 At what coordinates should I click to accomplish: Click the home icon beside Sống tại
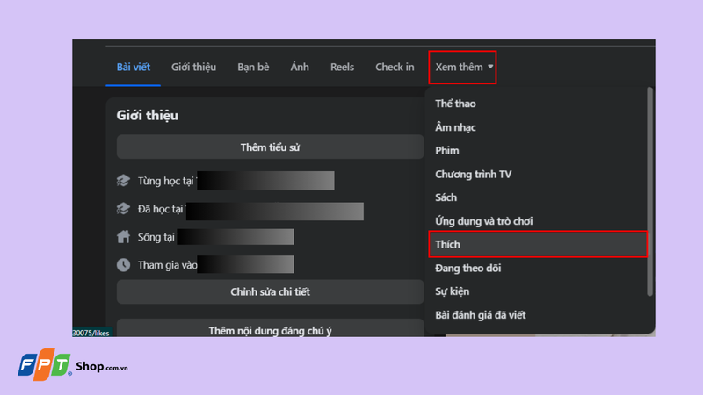123,236
